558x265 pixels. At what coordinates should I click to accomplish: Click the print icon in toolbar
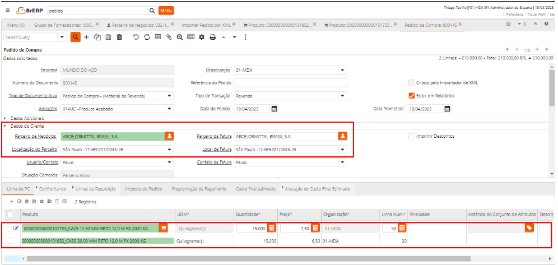(x=212, y=37)
